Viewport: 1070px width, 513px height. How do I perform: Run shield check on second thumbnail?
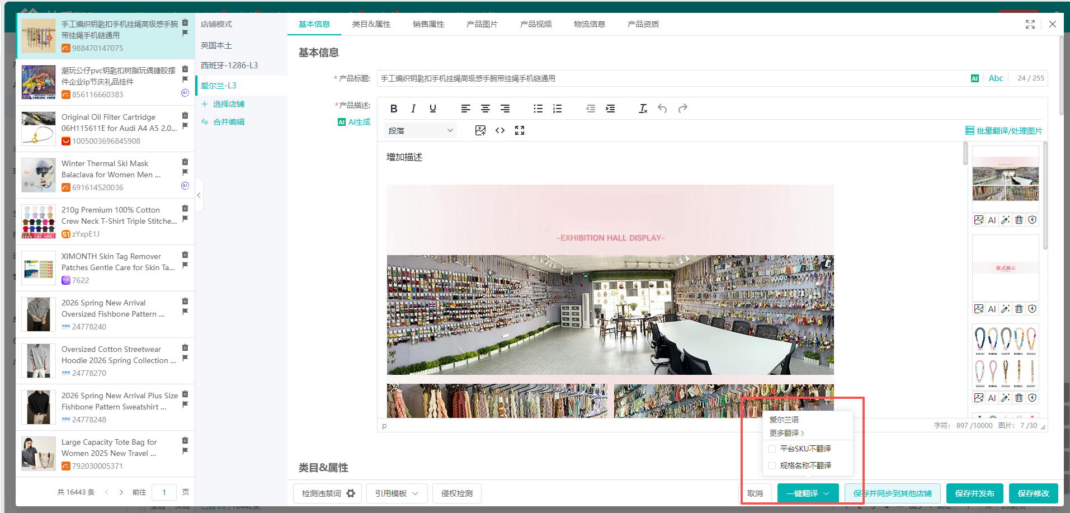pyautogui.click(x=1033, y=309)
